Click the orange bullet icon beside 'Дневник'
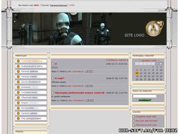Viewport: 179px width, 134px height. (x=18, y=87)
